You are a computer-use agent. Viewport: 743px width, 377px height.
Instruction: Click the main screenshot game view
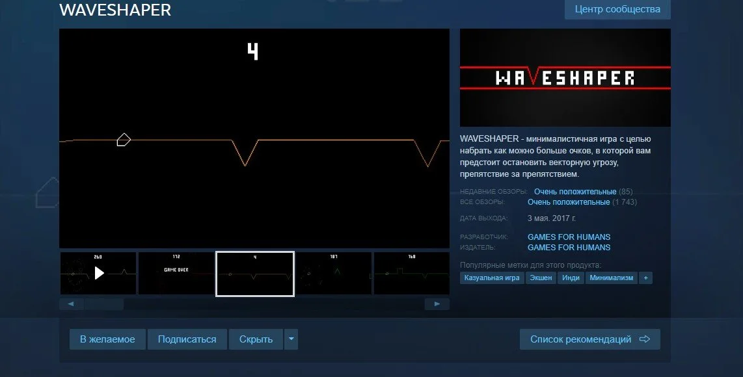coord(254,138)
